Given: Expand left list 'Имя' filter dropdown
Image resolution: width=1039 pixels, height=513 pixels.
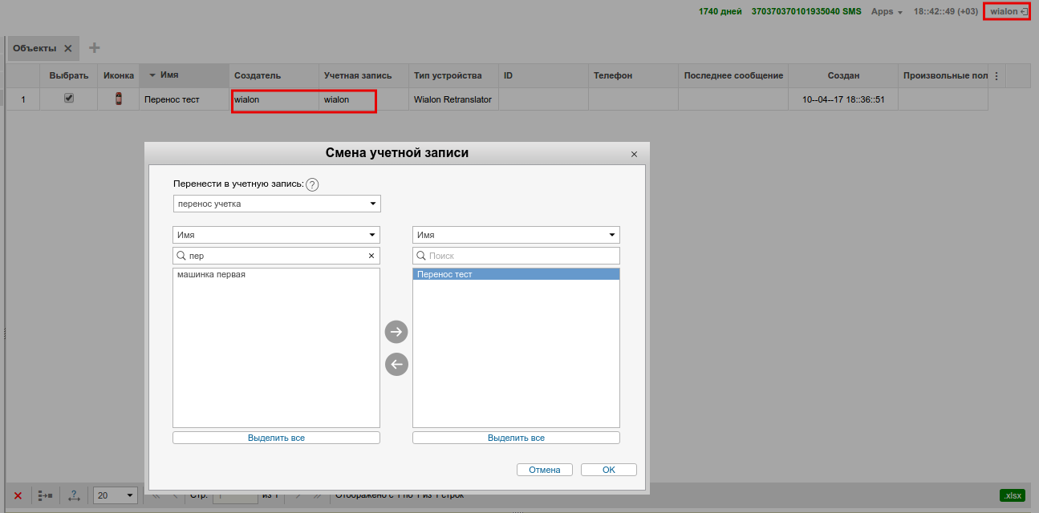Looking at the screenshot, I should (277, 235).
